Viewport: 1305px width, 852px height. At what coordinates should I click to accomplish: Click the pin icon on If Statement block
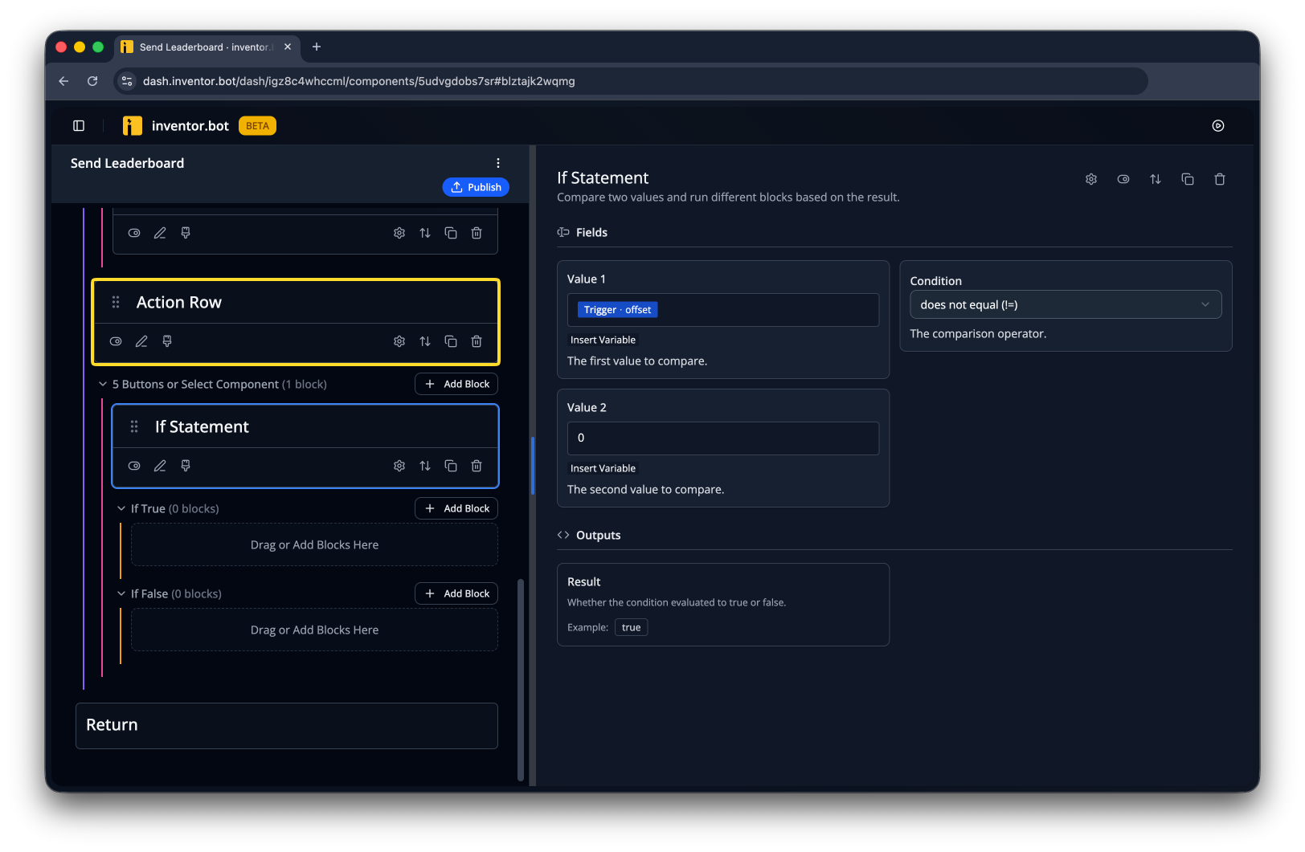pos(186,466)
